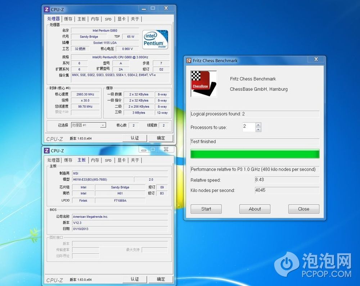Open 主板 tab in upper CPU-Z window
This screenshot has height=286, width=360.
pyautogui.click(x=81, y=19)
